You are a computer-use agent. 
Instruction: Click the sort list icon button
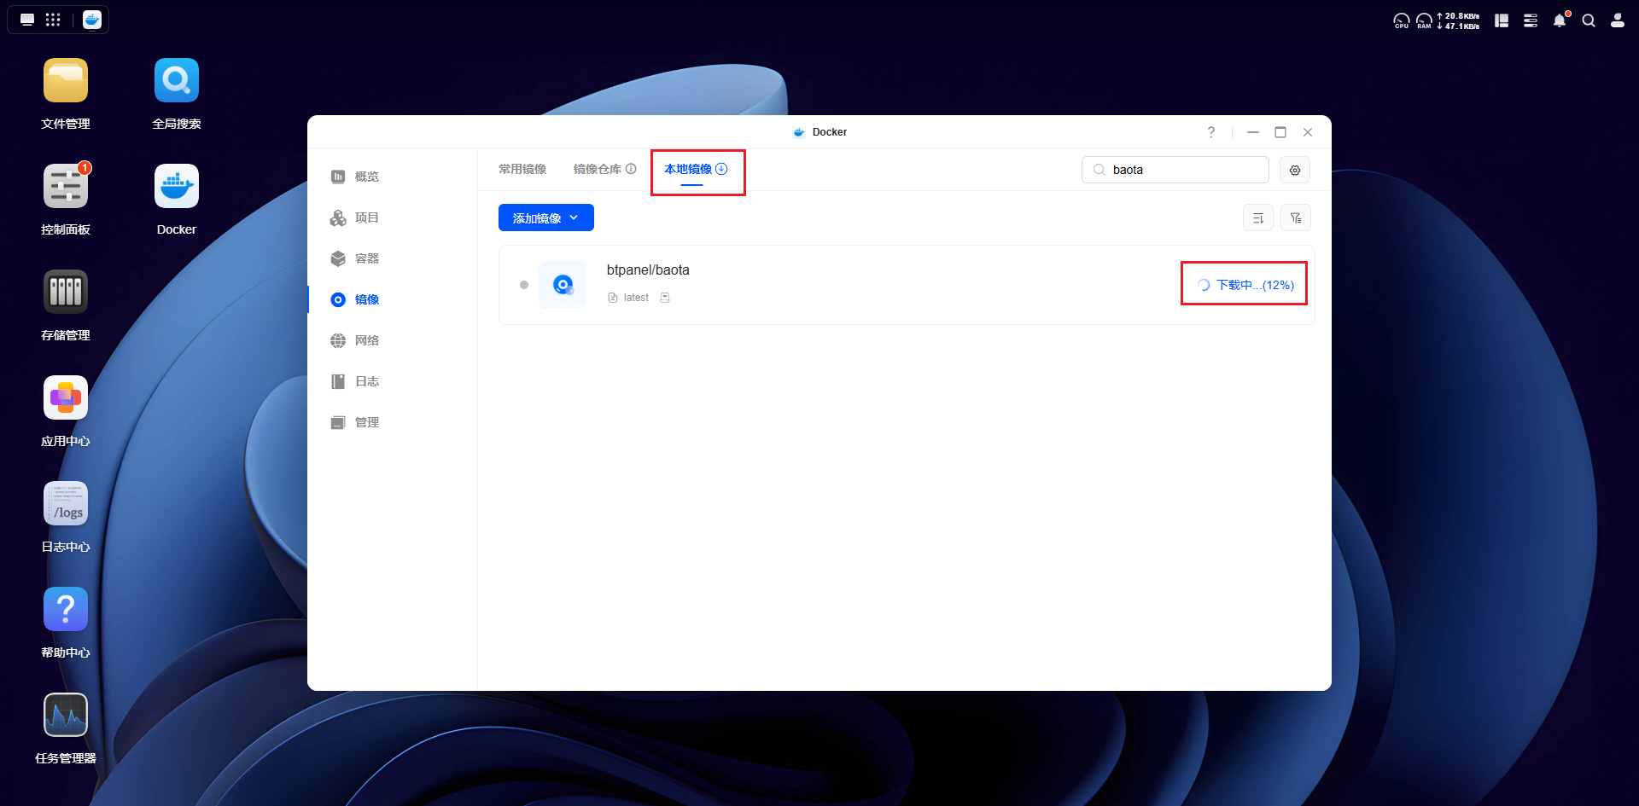tap(1258, 218)
